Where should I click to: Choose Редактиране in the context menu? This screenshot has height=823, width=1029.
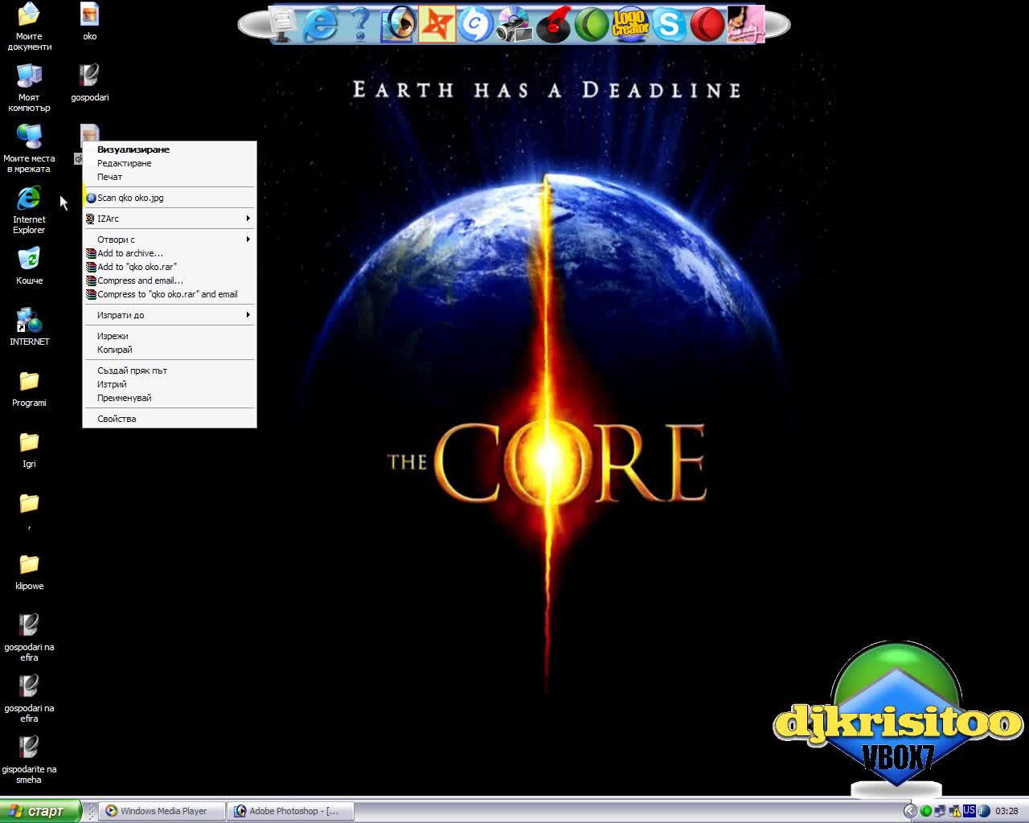[170, 163]
